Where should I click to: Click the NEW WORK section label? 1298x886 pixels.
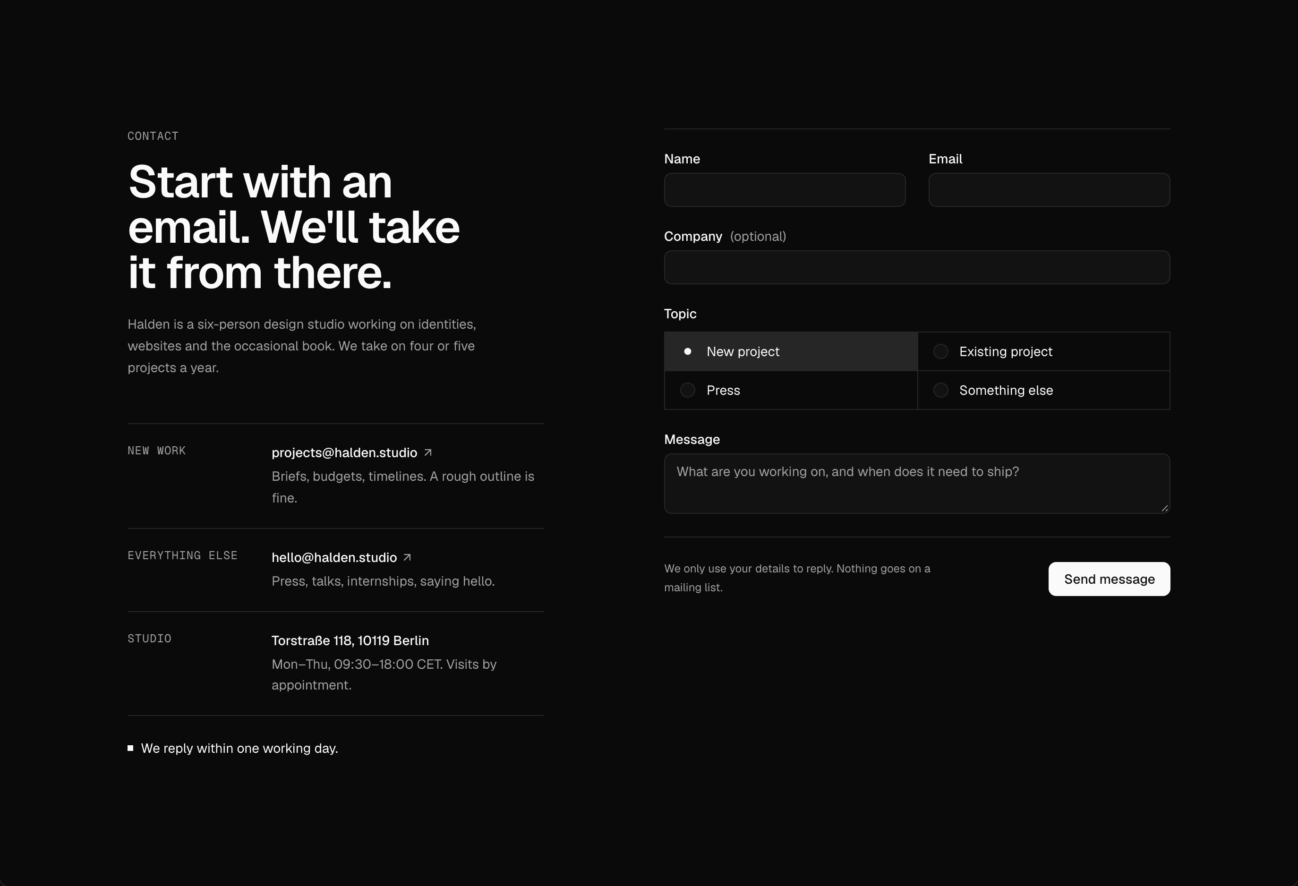coord(156,451)
